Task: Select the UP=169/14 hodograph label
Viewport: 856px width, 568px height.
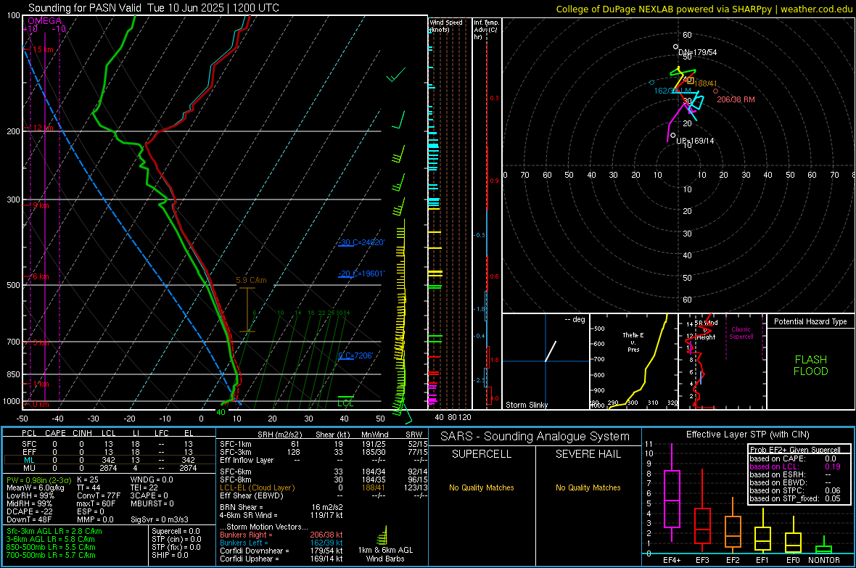Action: pos(695,140)
